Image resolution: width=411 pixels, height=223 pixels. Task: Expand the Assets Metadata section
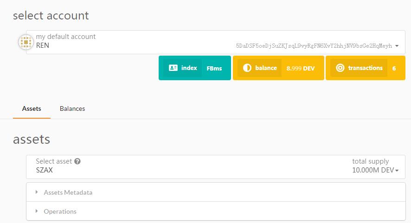point(68,192)
